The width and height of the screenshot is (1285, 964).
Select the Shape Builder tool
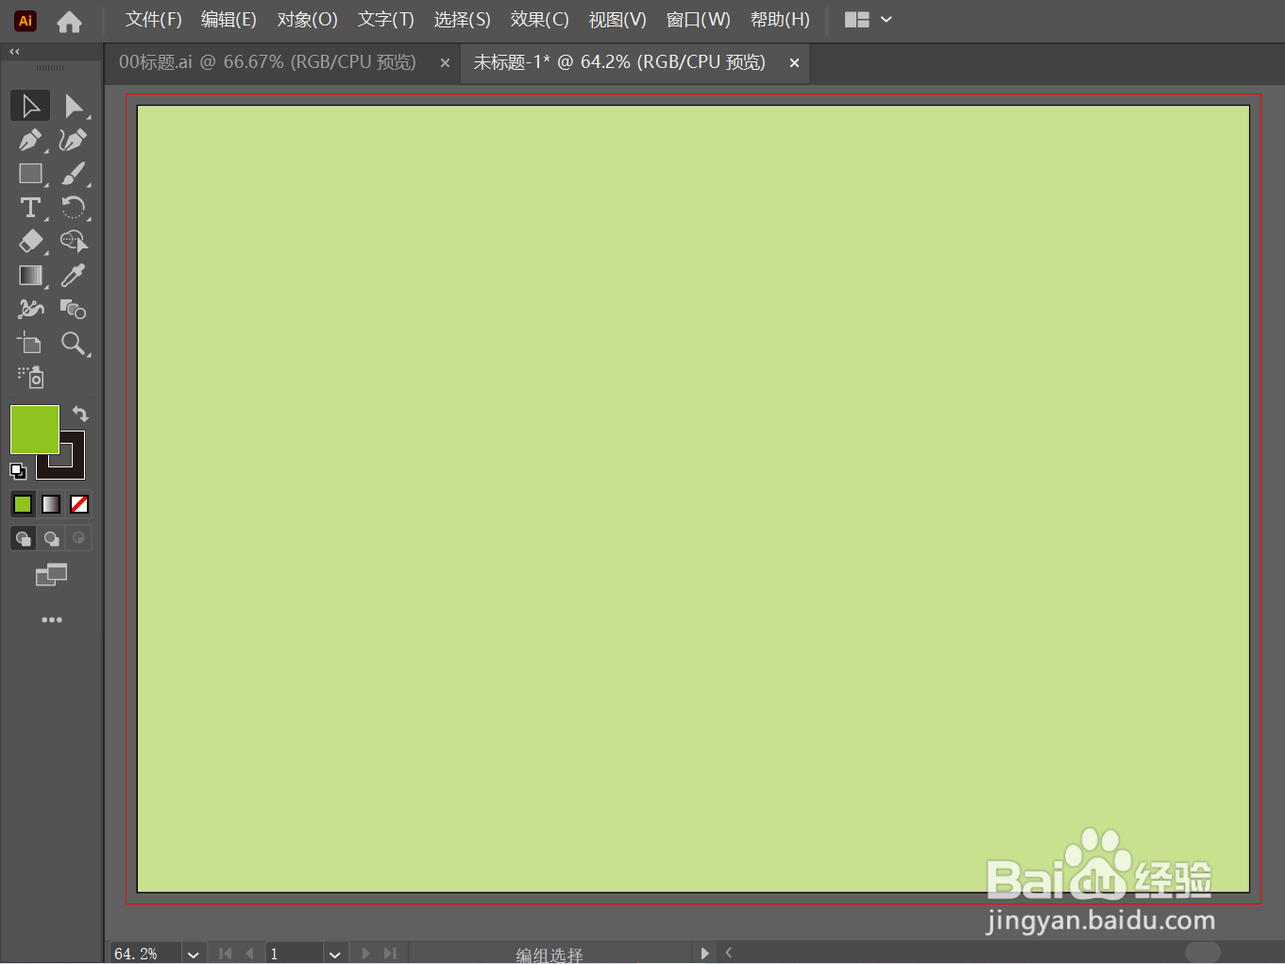(73, 242)
